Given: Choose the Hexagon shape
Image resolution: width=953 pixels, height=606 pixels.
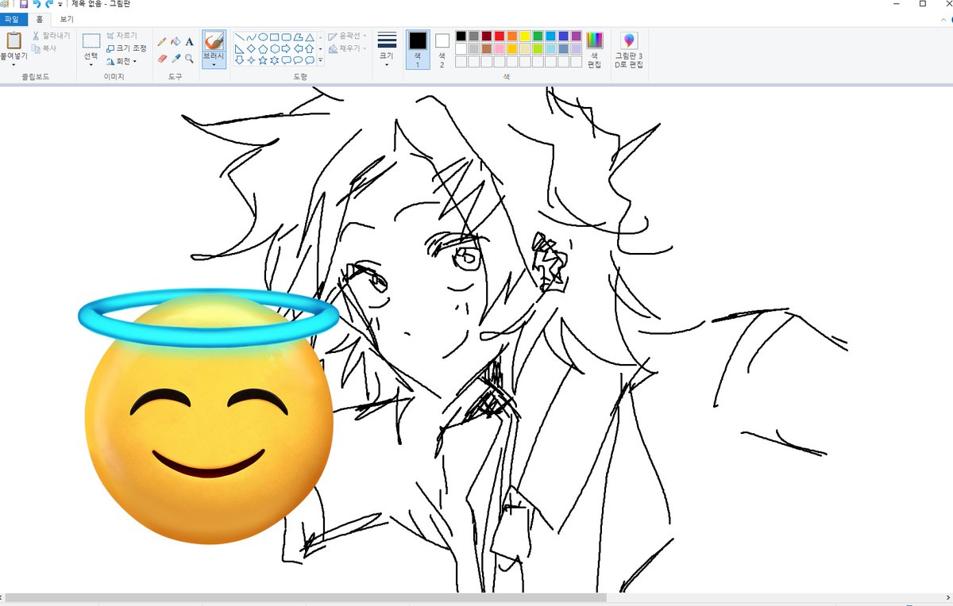Looking at the screenshot, I should coord(274,48).
